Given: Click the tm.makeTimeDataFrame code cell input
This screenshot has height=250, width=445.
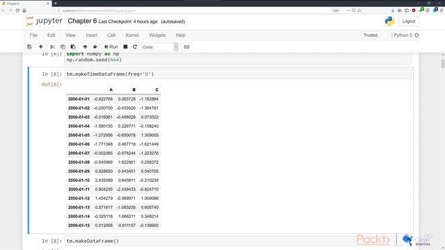Looking at the screenshot, I should pyautogui.click(x=238, y=74).
